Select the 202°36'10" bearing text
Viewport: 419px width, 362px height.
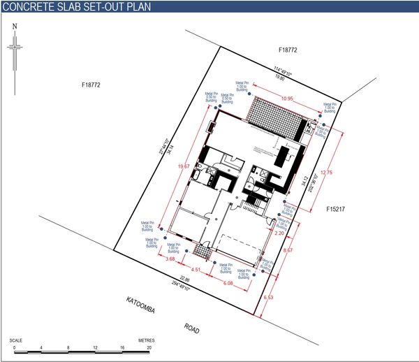click(x=313, y=182)
